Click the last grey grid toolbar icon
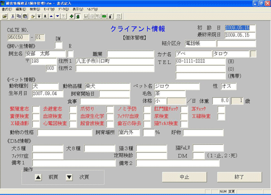The width and height of the screenshot is (271, 195). (x=119, y=16)
